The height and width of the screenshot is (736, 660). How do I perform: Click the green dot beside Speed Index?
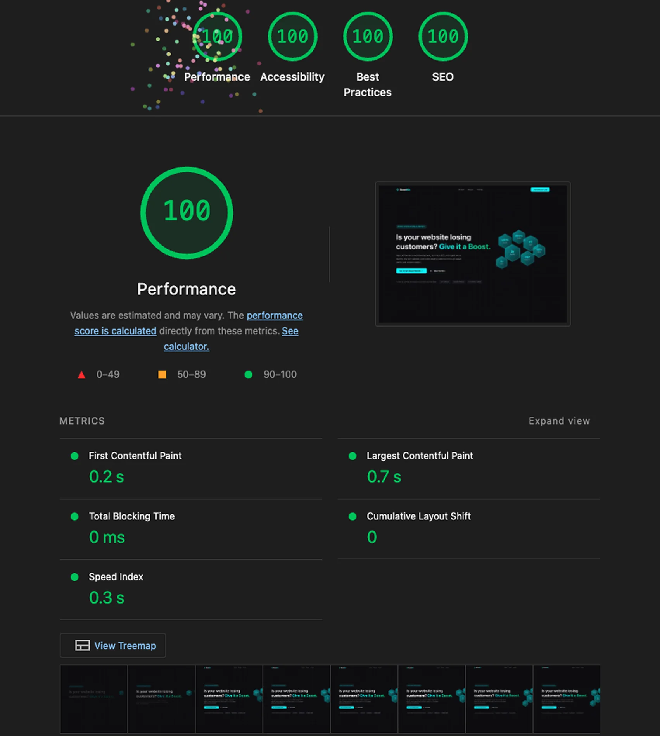75,577
